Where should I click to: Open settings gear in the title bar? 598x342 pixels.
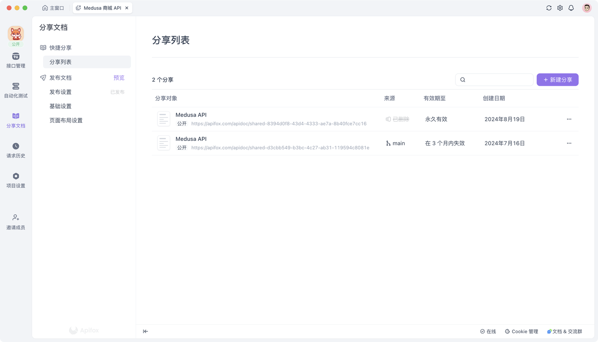[x=560, y=8]
